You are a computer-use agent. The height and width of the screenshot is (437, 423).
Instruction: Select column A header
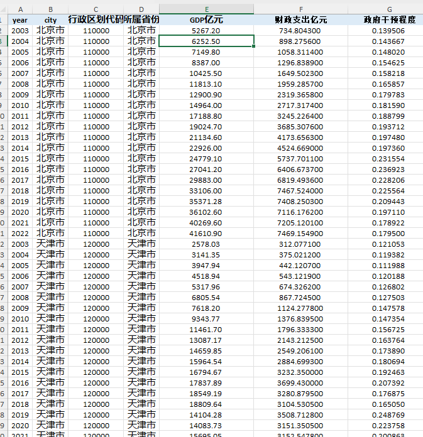pyautogui.click(x=20, y=9)
